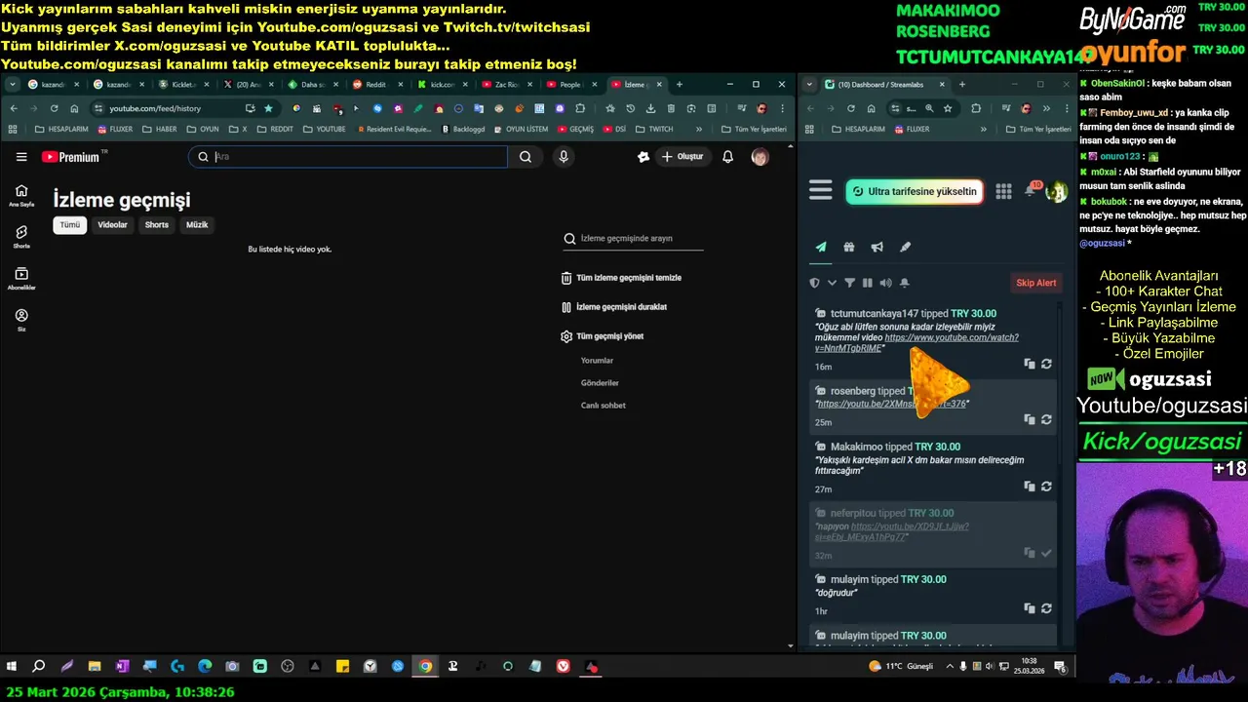
Task: Open YouTube notifications bell
Action: click(x=727, y=157)
